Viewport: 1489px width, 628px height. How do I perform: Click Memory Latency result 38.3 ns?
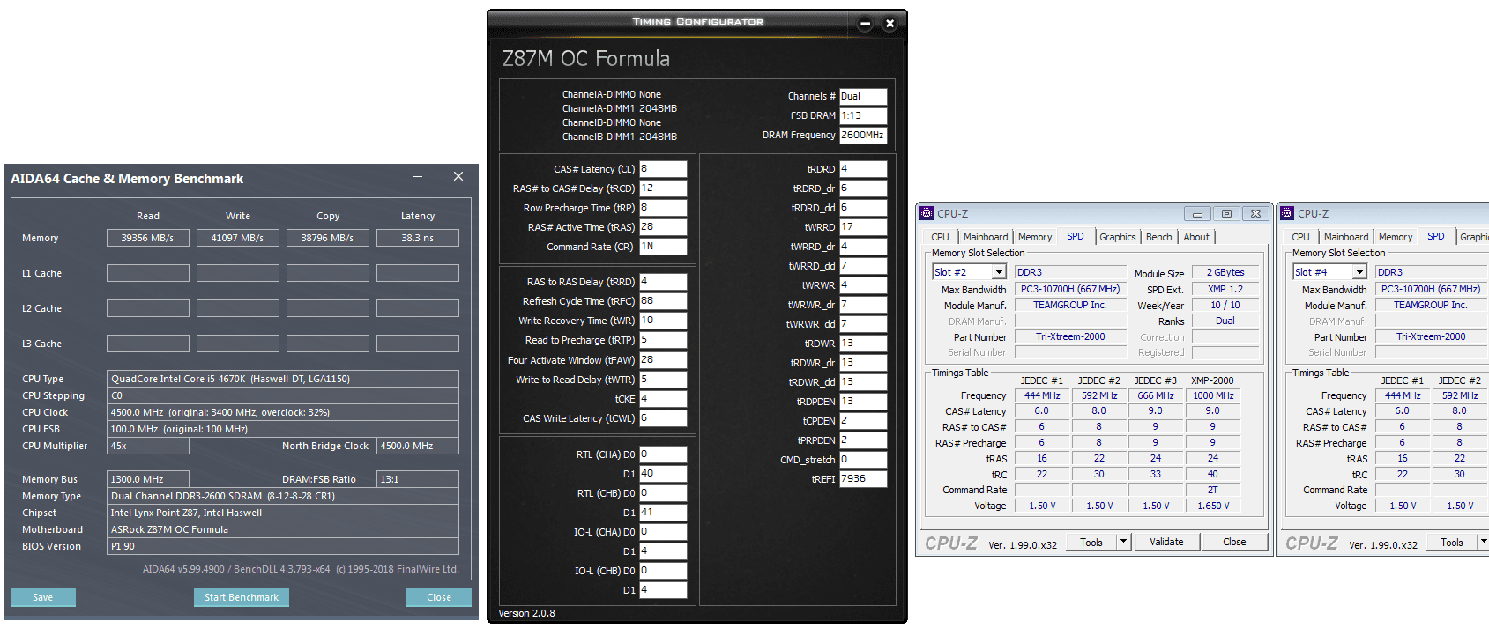(418, 238)
